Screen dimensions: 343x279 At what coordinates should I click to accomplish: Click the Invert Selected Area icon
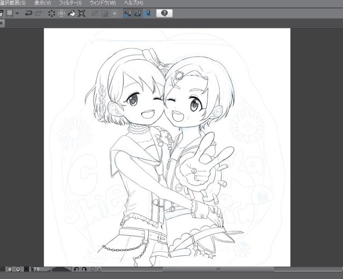point(105,13)
